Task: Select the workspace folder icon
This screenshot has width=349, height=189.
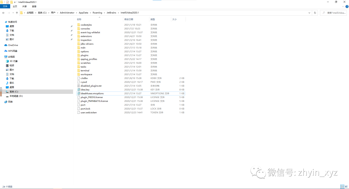Action: click(78, 75)
